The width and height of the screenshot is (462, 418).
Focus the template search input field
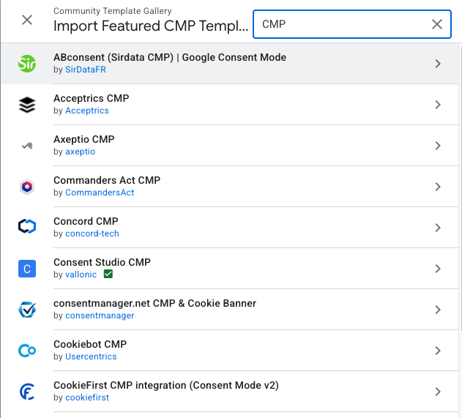point(340,24)
